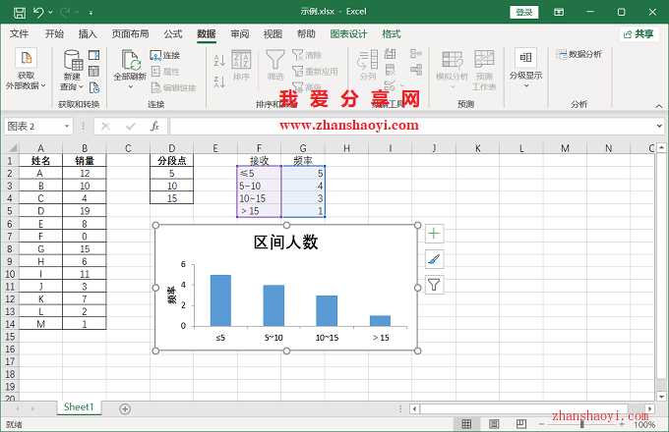Select cell with 销量 header
Image resolution: width=669 pixels, height=432 pixels.
85,161
